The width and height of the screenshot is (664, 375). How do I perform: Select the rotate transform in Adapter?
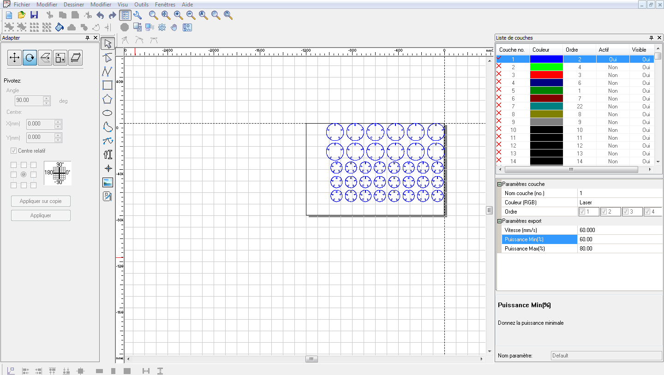(x=30, y=58)
